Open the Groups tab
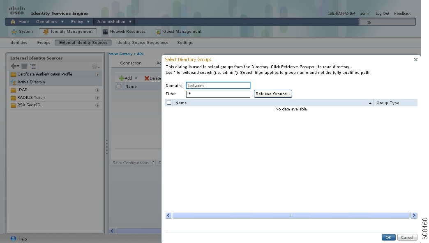This screenshot has width=429, height=243. [x=44, y=43]
